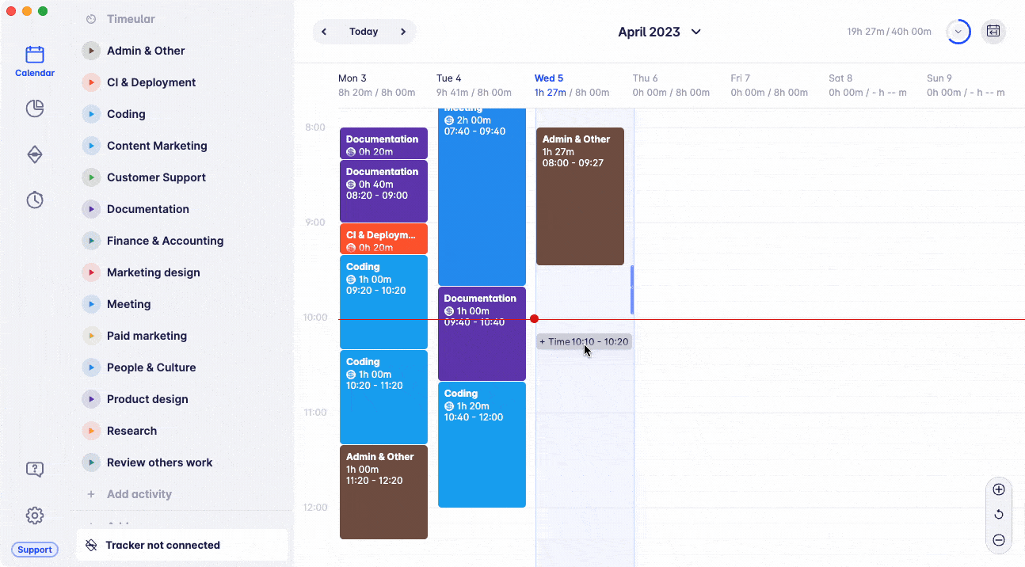Click the diamond tracker icon in sidebar
1025x567 pixels.
(35, 154)
